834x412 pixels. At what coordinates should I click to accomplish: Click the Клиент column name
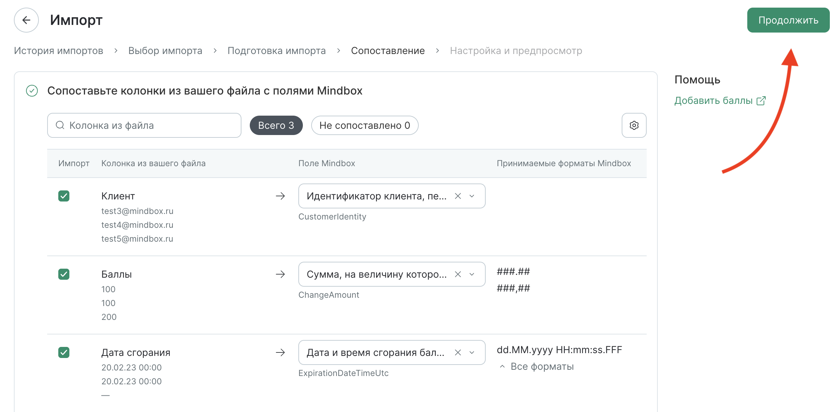click(x=118, y=196)
